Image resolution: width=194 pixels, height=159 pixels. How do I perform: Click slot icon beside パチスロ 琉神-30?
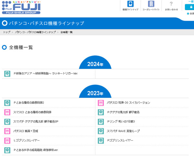pos(101,103)
